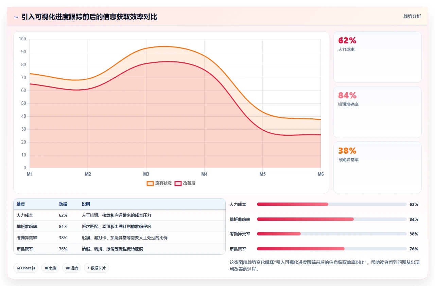Click the 趋势分析 label in header
The width and height of the screenshot is (435, 286).
click(x=412, y=16)
